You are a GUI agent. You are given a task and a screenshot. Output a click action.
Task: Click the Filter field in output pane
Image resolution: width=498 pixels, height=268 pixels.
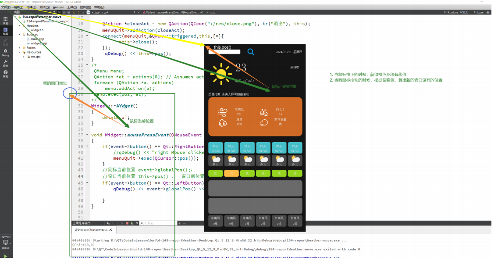tap(157, 223)
